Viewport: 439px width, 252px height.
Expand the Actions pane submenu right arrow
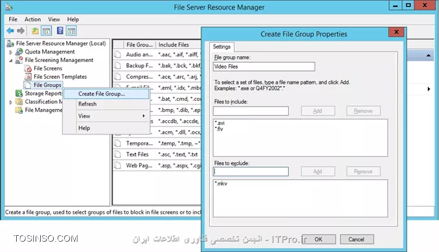point(429,89)
